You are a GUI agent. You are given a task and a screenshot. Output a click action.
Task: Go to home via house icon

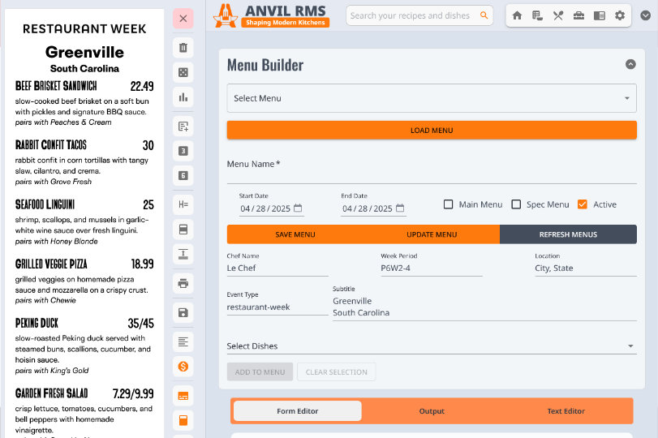(517, 15)
